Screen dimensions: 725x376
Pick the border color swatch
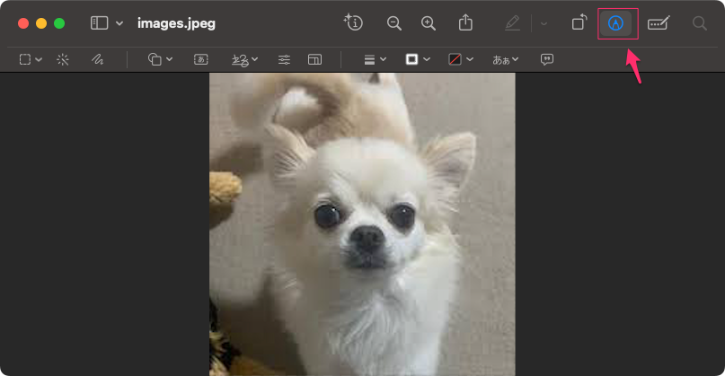411,59
